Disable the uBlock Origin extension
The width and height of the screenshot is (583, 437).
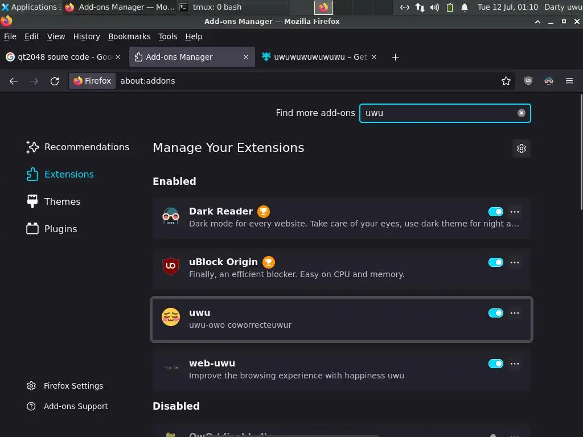pyautogui.click(x=496, y=262)
